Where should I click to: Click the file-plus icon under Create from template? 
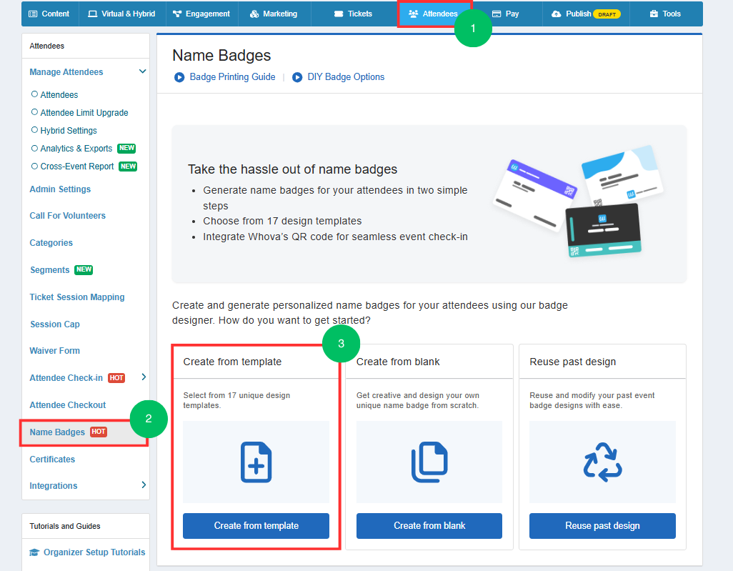256,462
